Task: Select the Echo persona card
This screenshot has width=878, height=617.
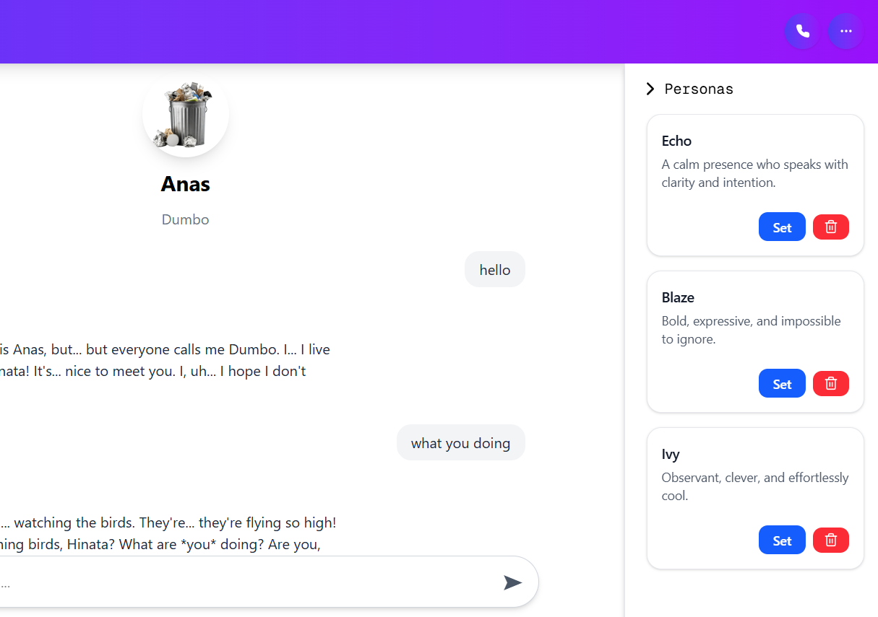Action: [x=755, y=185]
